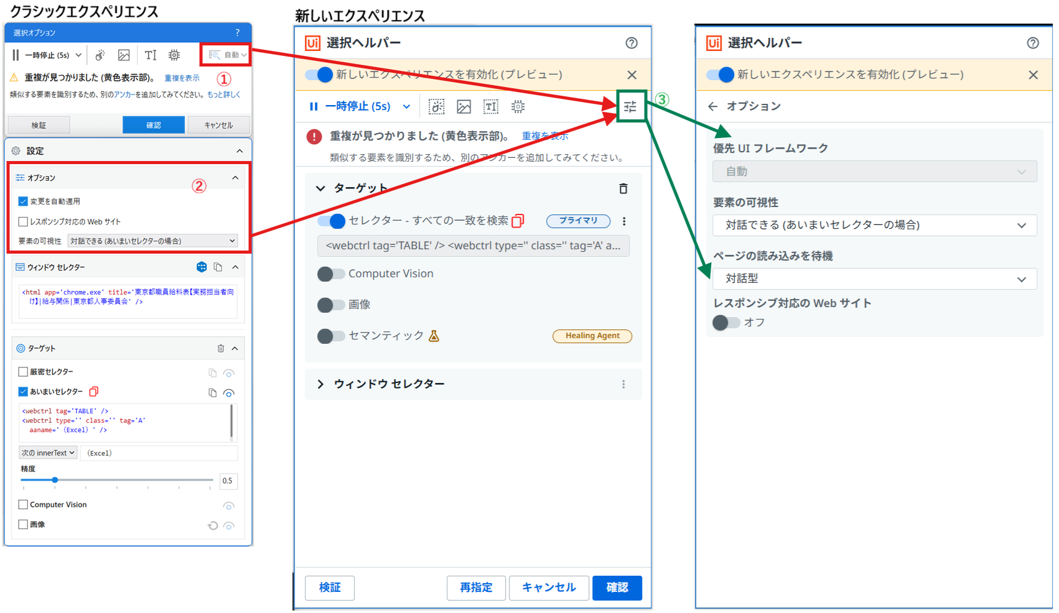The image size is (1059, 613).
Task: Check レスポンシブ対応の Web サイト in classic panel
Action: pyautogui.click(x=23, y=221)
